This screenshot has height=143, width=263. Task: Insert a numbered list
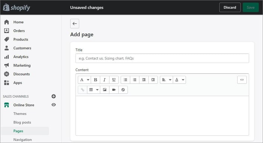[x=134, y=80]
